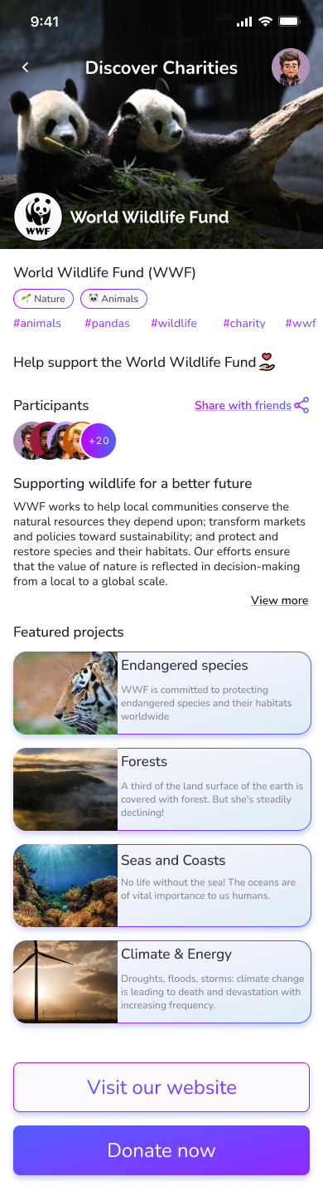Viewport: 323px width, 1201px height.
Task: Select the Animals category tag
Action: click(114, 299)
